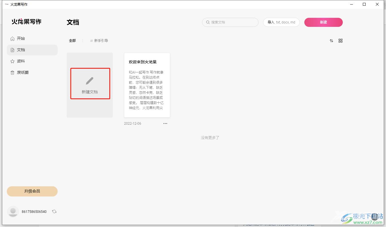
Task: Click the home icon beside 开始
Action: [x=12, y=38]
